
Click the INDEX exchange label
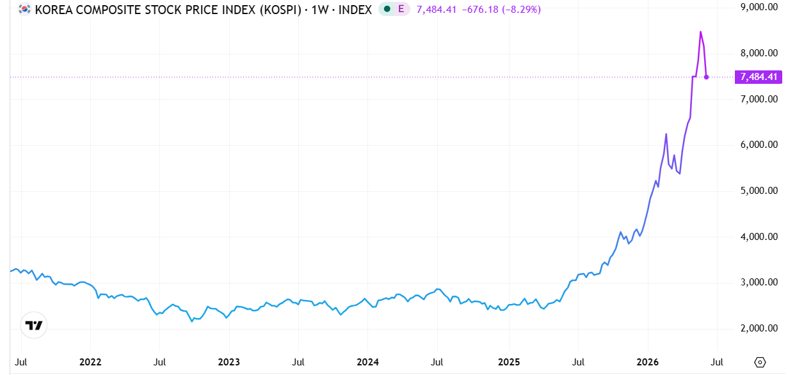(x=354, y=10)
